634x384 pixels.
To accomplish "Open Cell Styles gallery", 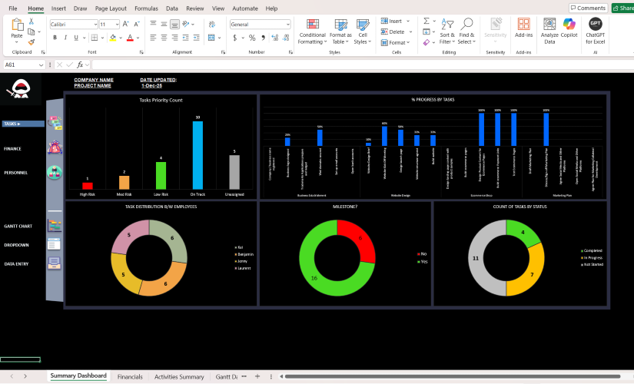I will 363,31.
